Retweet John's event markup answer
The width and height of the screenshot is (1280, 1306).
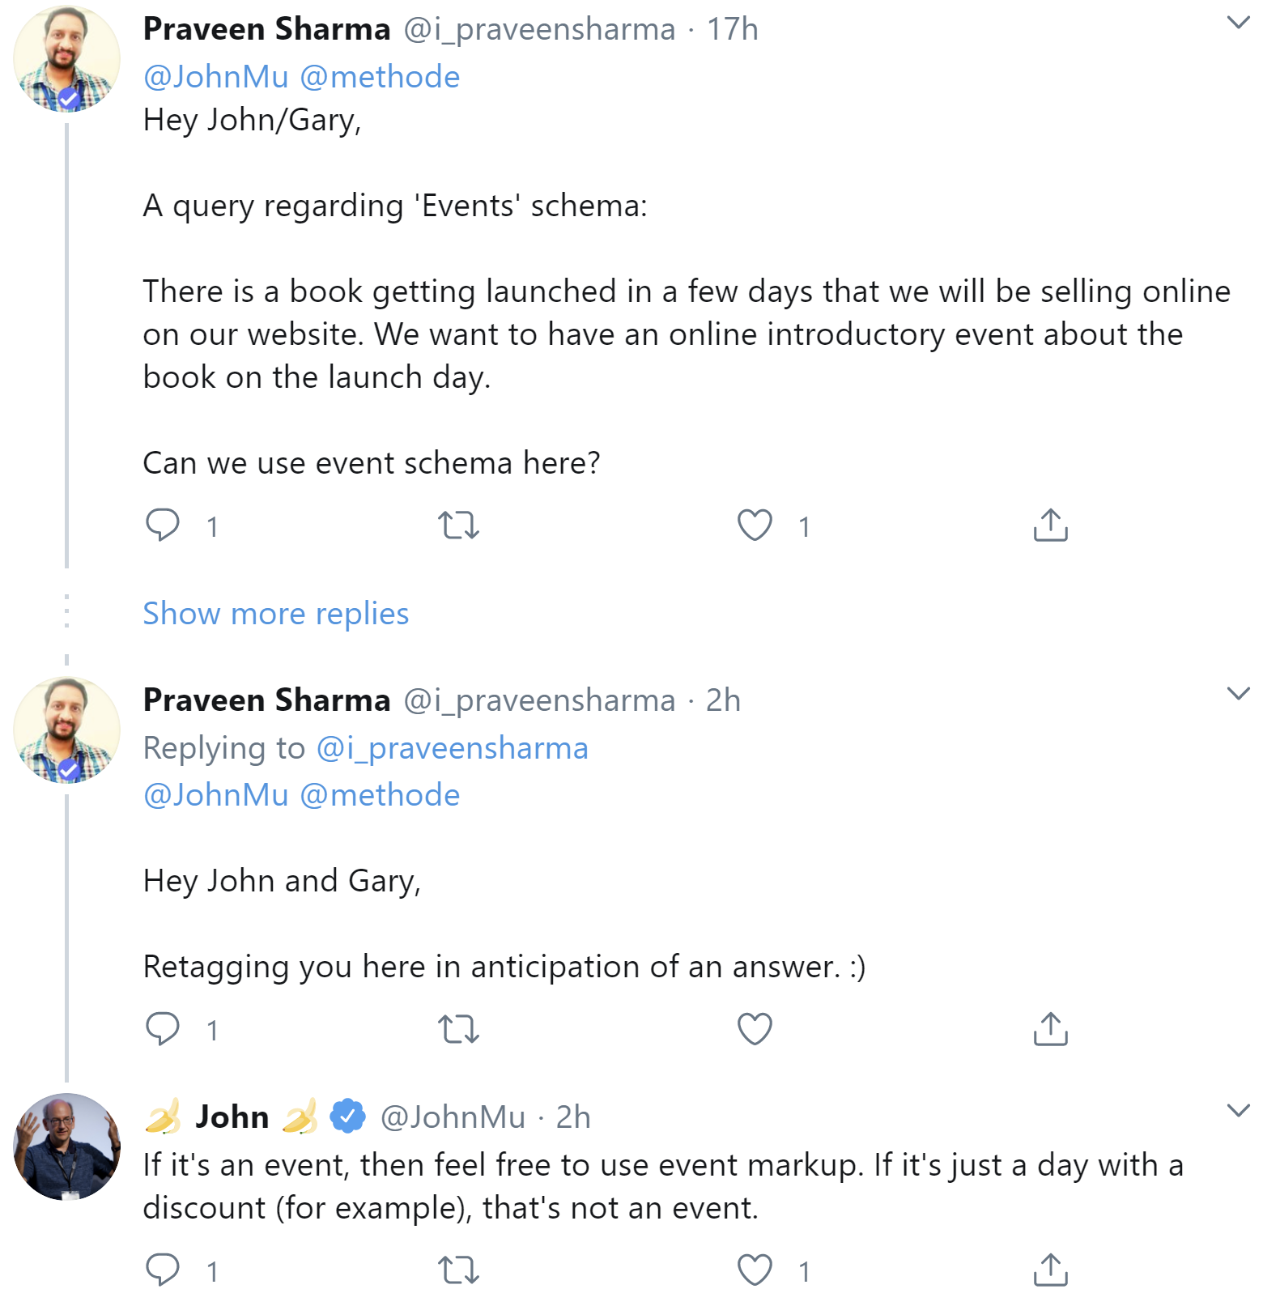tap(458, 1270)
